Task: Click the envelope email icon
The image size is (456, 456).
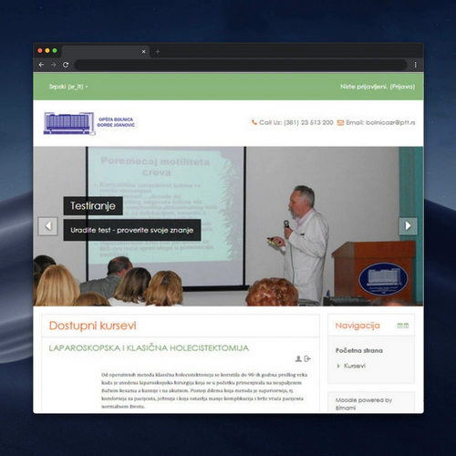Action: point(340,122)
